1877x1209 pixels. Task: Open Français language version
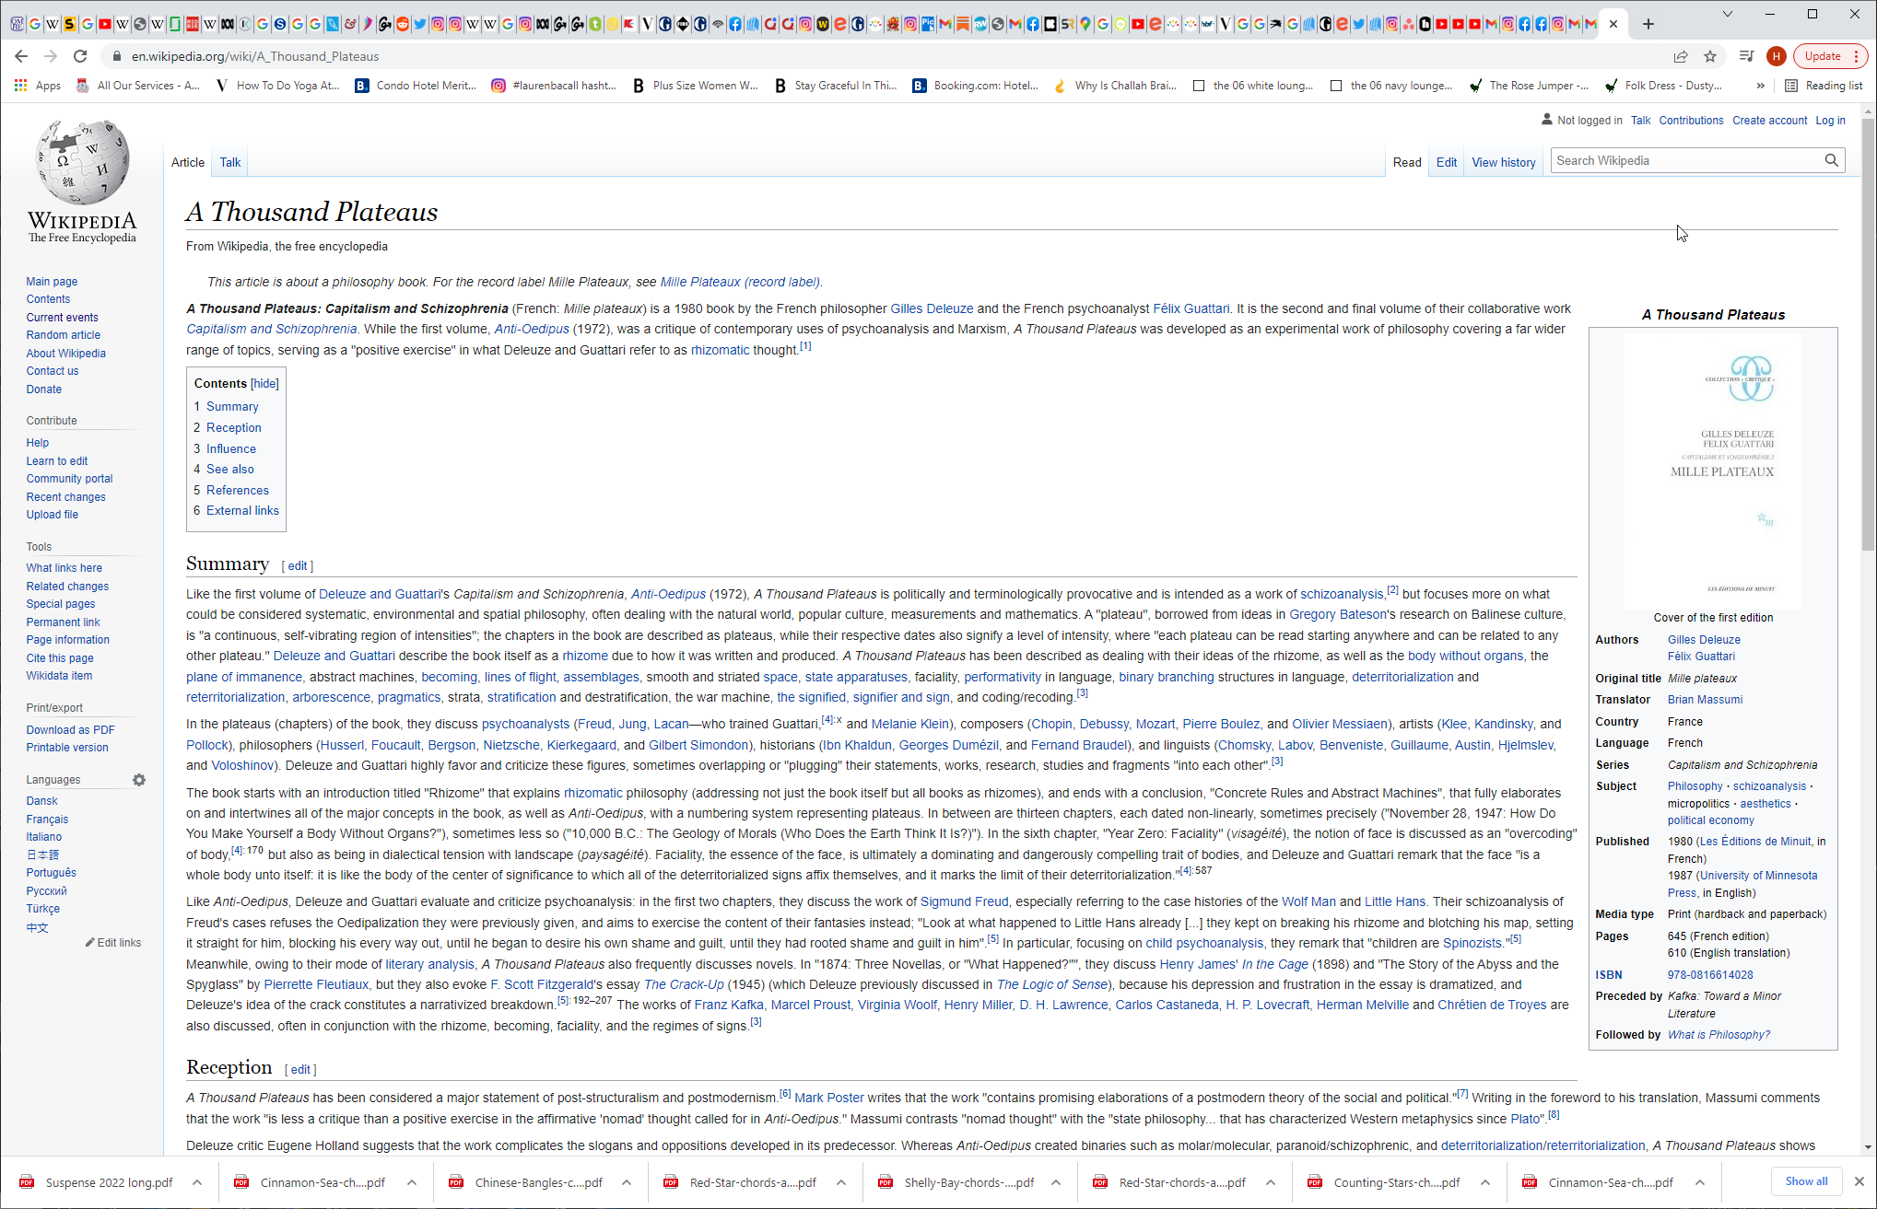click(47, 820)
